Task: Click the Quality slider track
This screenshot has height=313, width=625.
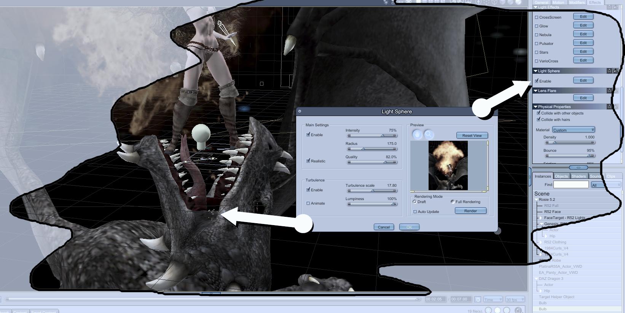Action: click(x=372, y=162)
